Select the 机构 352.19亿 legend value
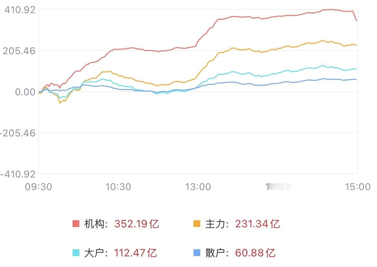 pyautogui.click(x=136, y=224)
